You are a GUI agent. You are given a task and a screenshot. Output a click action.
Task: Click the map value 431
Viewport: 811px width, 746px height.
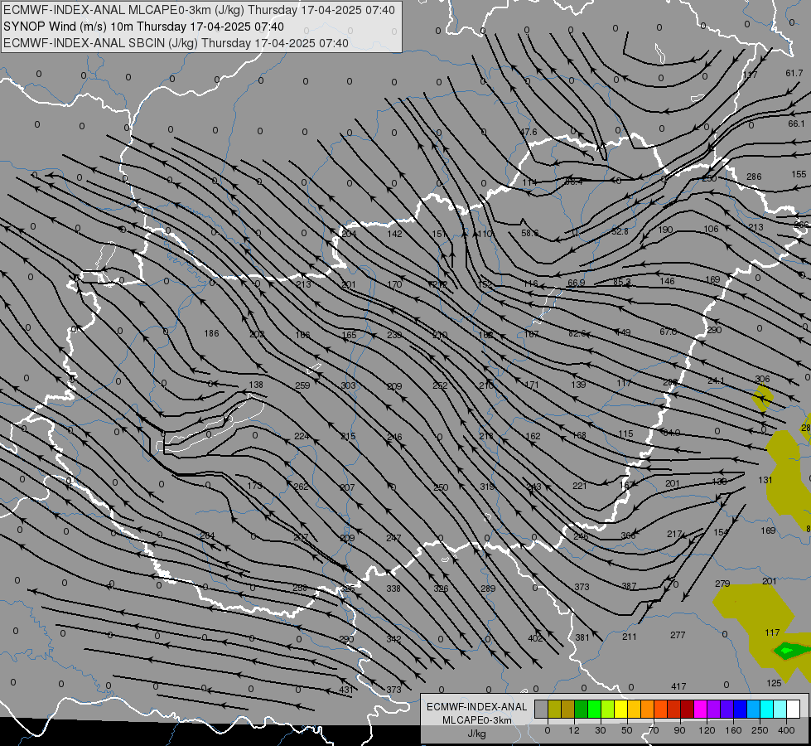pyautogui.click(x=346, y=690)
